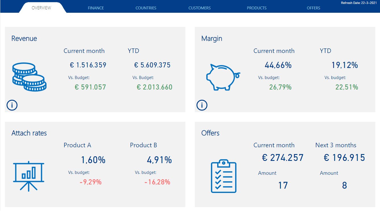Click the Refresh Date label
Viewport: 380px width, 211px height.
click(x=359, y=3)
